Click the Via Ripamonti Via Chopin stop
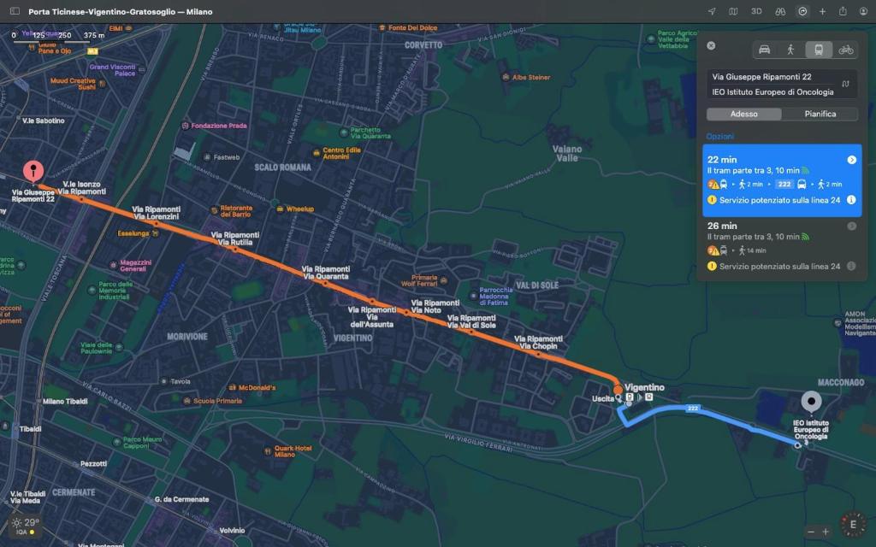 [x=539, y=354]
